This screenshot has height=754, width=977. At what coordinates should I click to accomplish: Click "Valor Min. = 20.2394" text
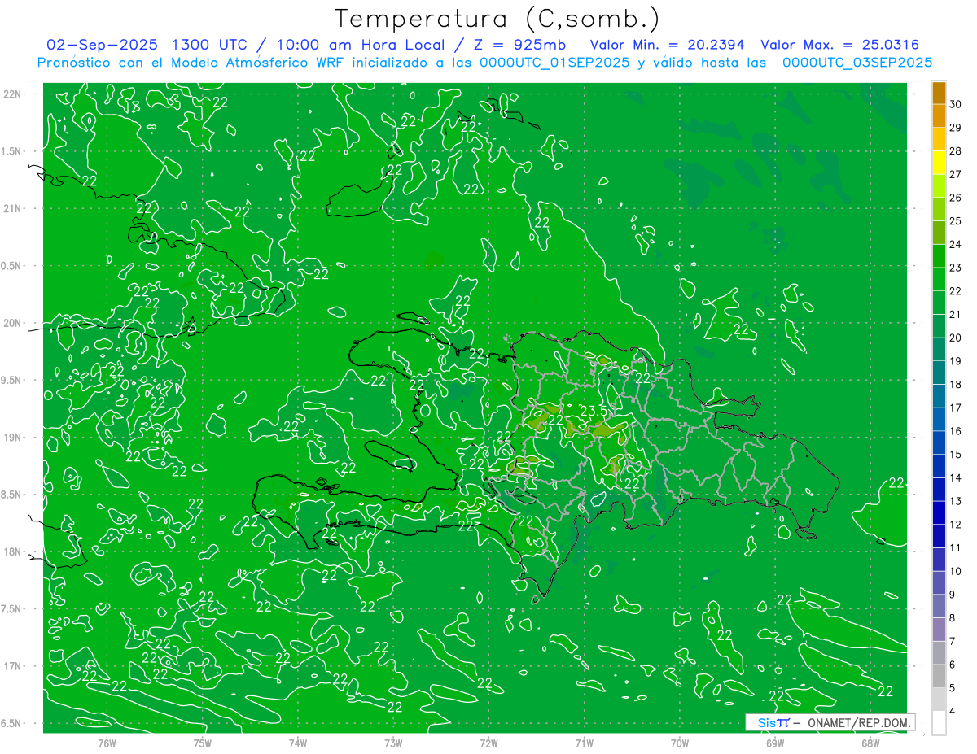(667, 45)
